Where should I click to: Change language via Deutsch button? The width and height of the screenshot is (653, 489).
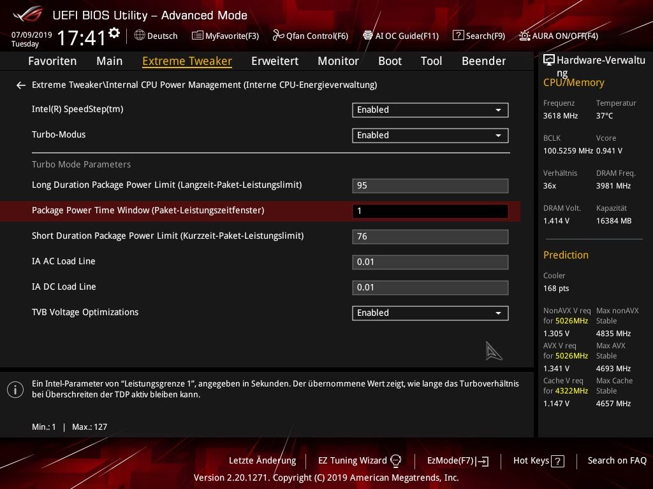[x=156, y=36]
